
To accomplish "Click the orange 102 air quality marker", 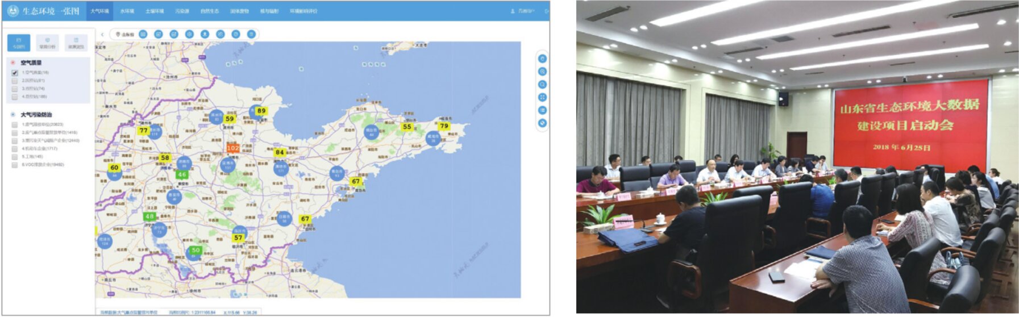I will (x=233, y=148).
